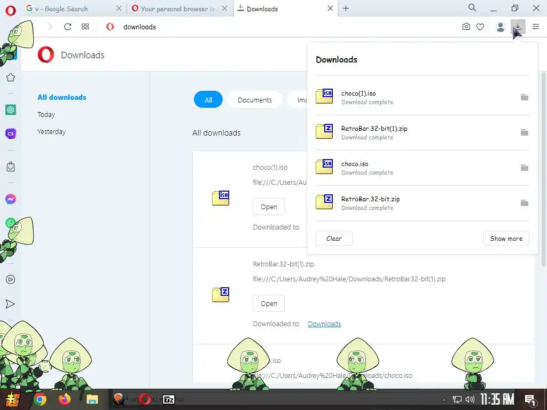Click the RetroBar.32-bit(1).zip file path text
Image resolution: width=547 pixels, height=410 pixels.
349,279
